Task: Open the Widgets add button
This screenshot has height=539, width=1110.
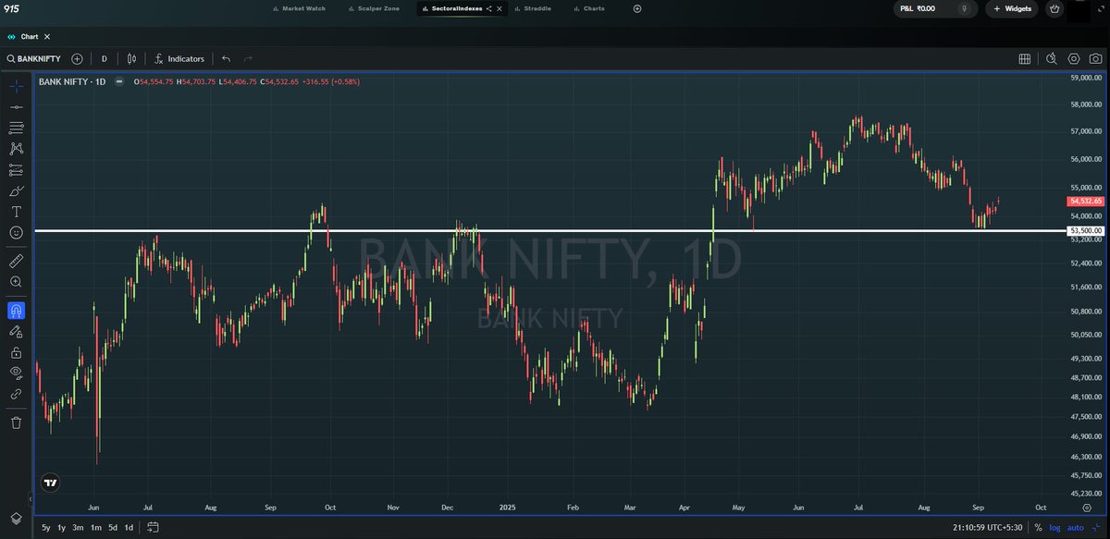Action: click(x=1012, y=8)
